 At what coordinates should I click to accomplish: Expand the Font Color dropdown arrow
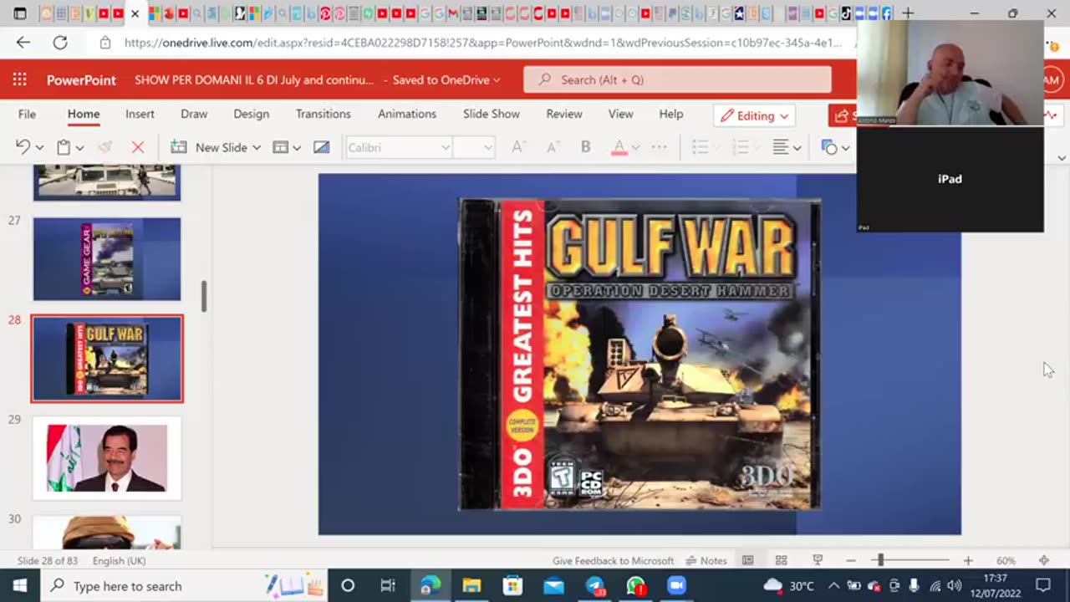tap(635, 147)
